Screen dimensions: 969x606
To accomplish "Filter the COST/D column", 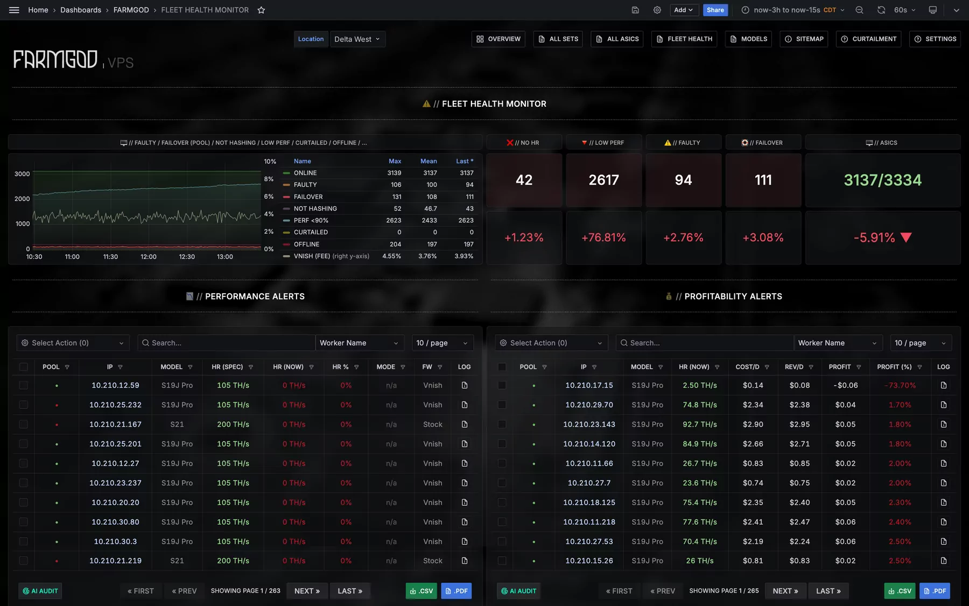I will tap(767, 367).
